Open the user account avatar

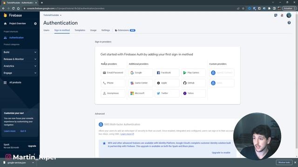click(x=289, y=15)
